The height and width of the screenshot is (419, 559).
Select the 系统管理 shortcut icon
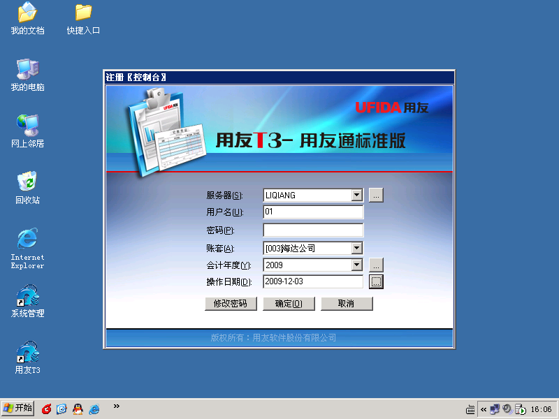point(27,301)
